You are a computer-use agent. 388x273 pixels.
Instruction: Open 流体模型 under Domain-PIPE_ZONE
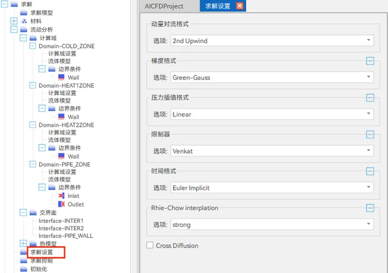pyautogui.click(x=59, y=179)
